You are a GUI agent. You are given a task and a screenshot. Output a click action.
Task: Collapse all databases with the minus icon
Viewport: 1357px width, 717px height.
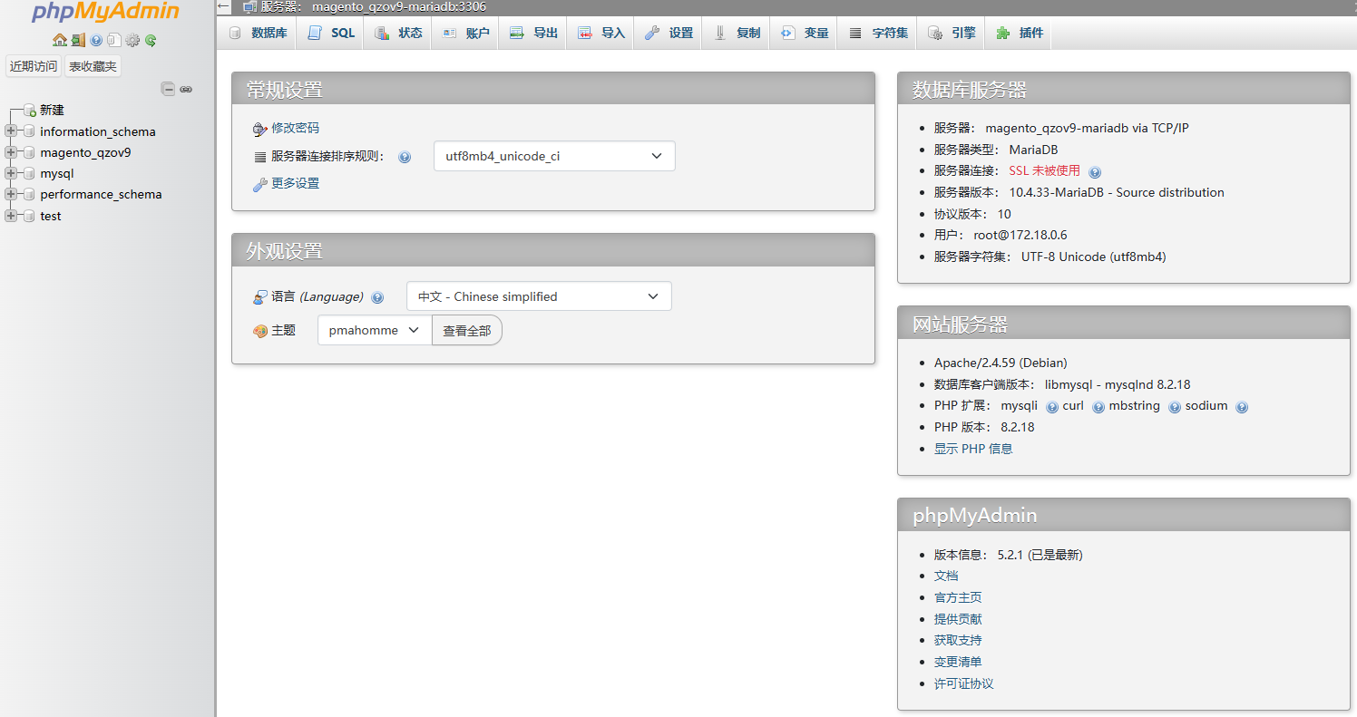tap(168, 89)
